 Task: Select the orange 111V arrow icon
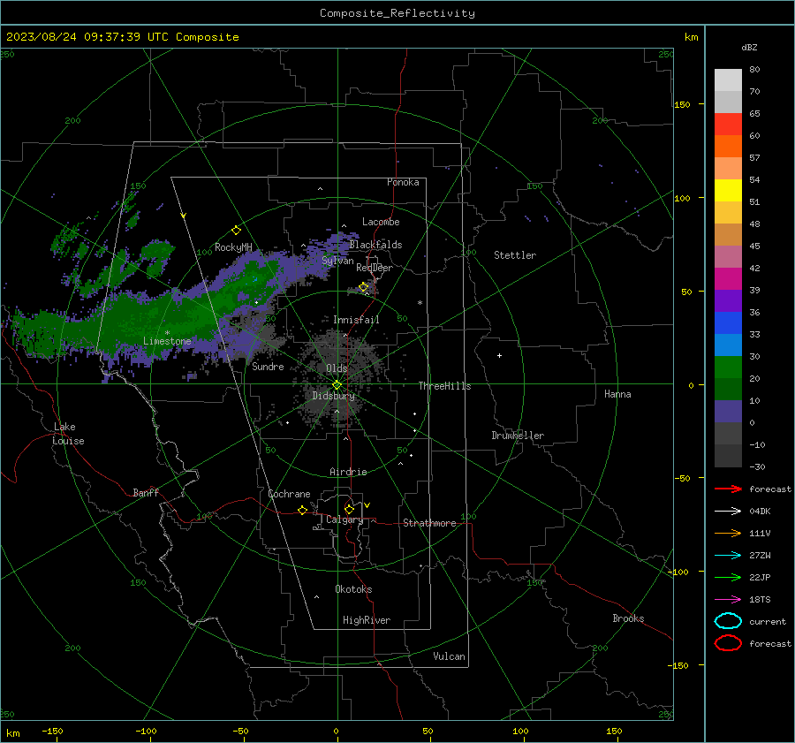click(x=728, y=533)
